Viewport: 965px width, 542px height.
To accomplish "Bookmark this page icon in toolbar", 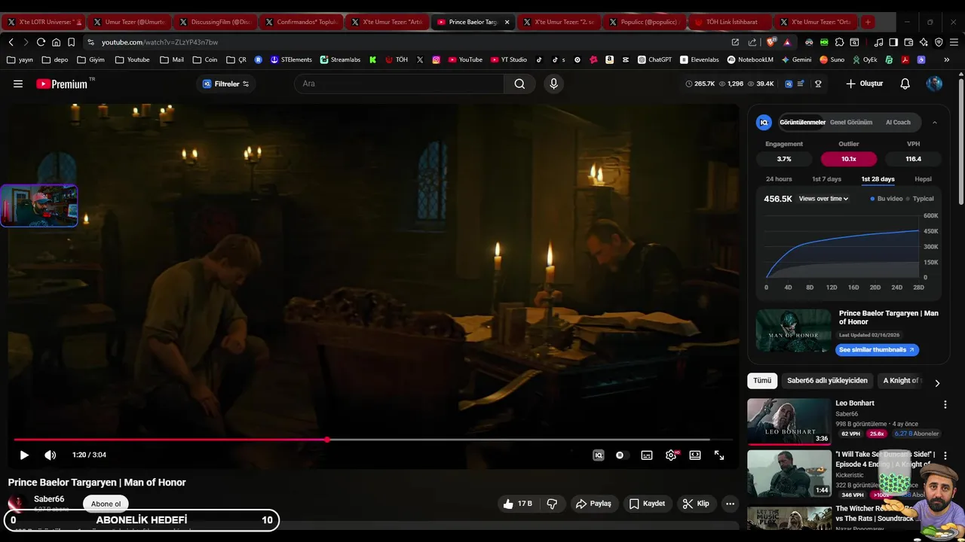I will [71, 42].
